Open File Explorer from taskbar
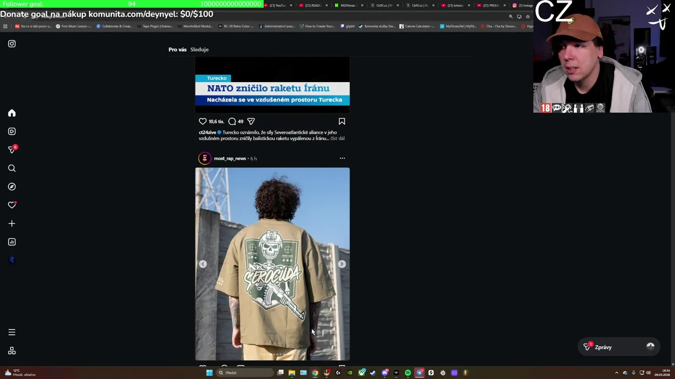Image resolution: width=675 pixels, height=379 pixels. [x=292, y=373]
